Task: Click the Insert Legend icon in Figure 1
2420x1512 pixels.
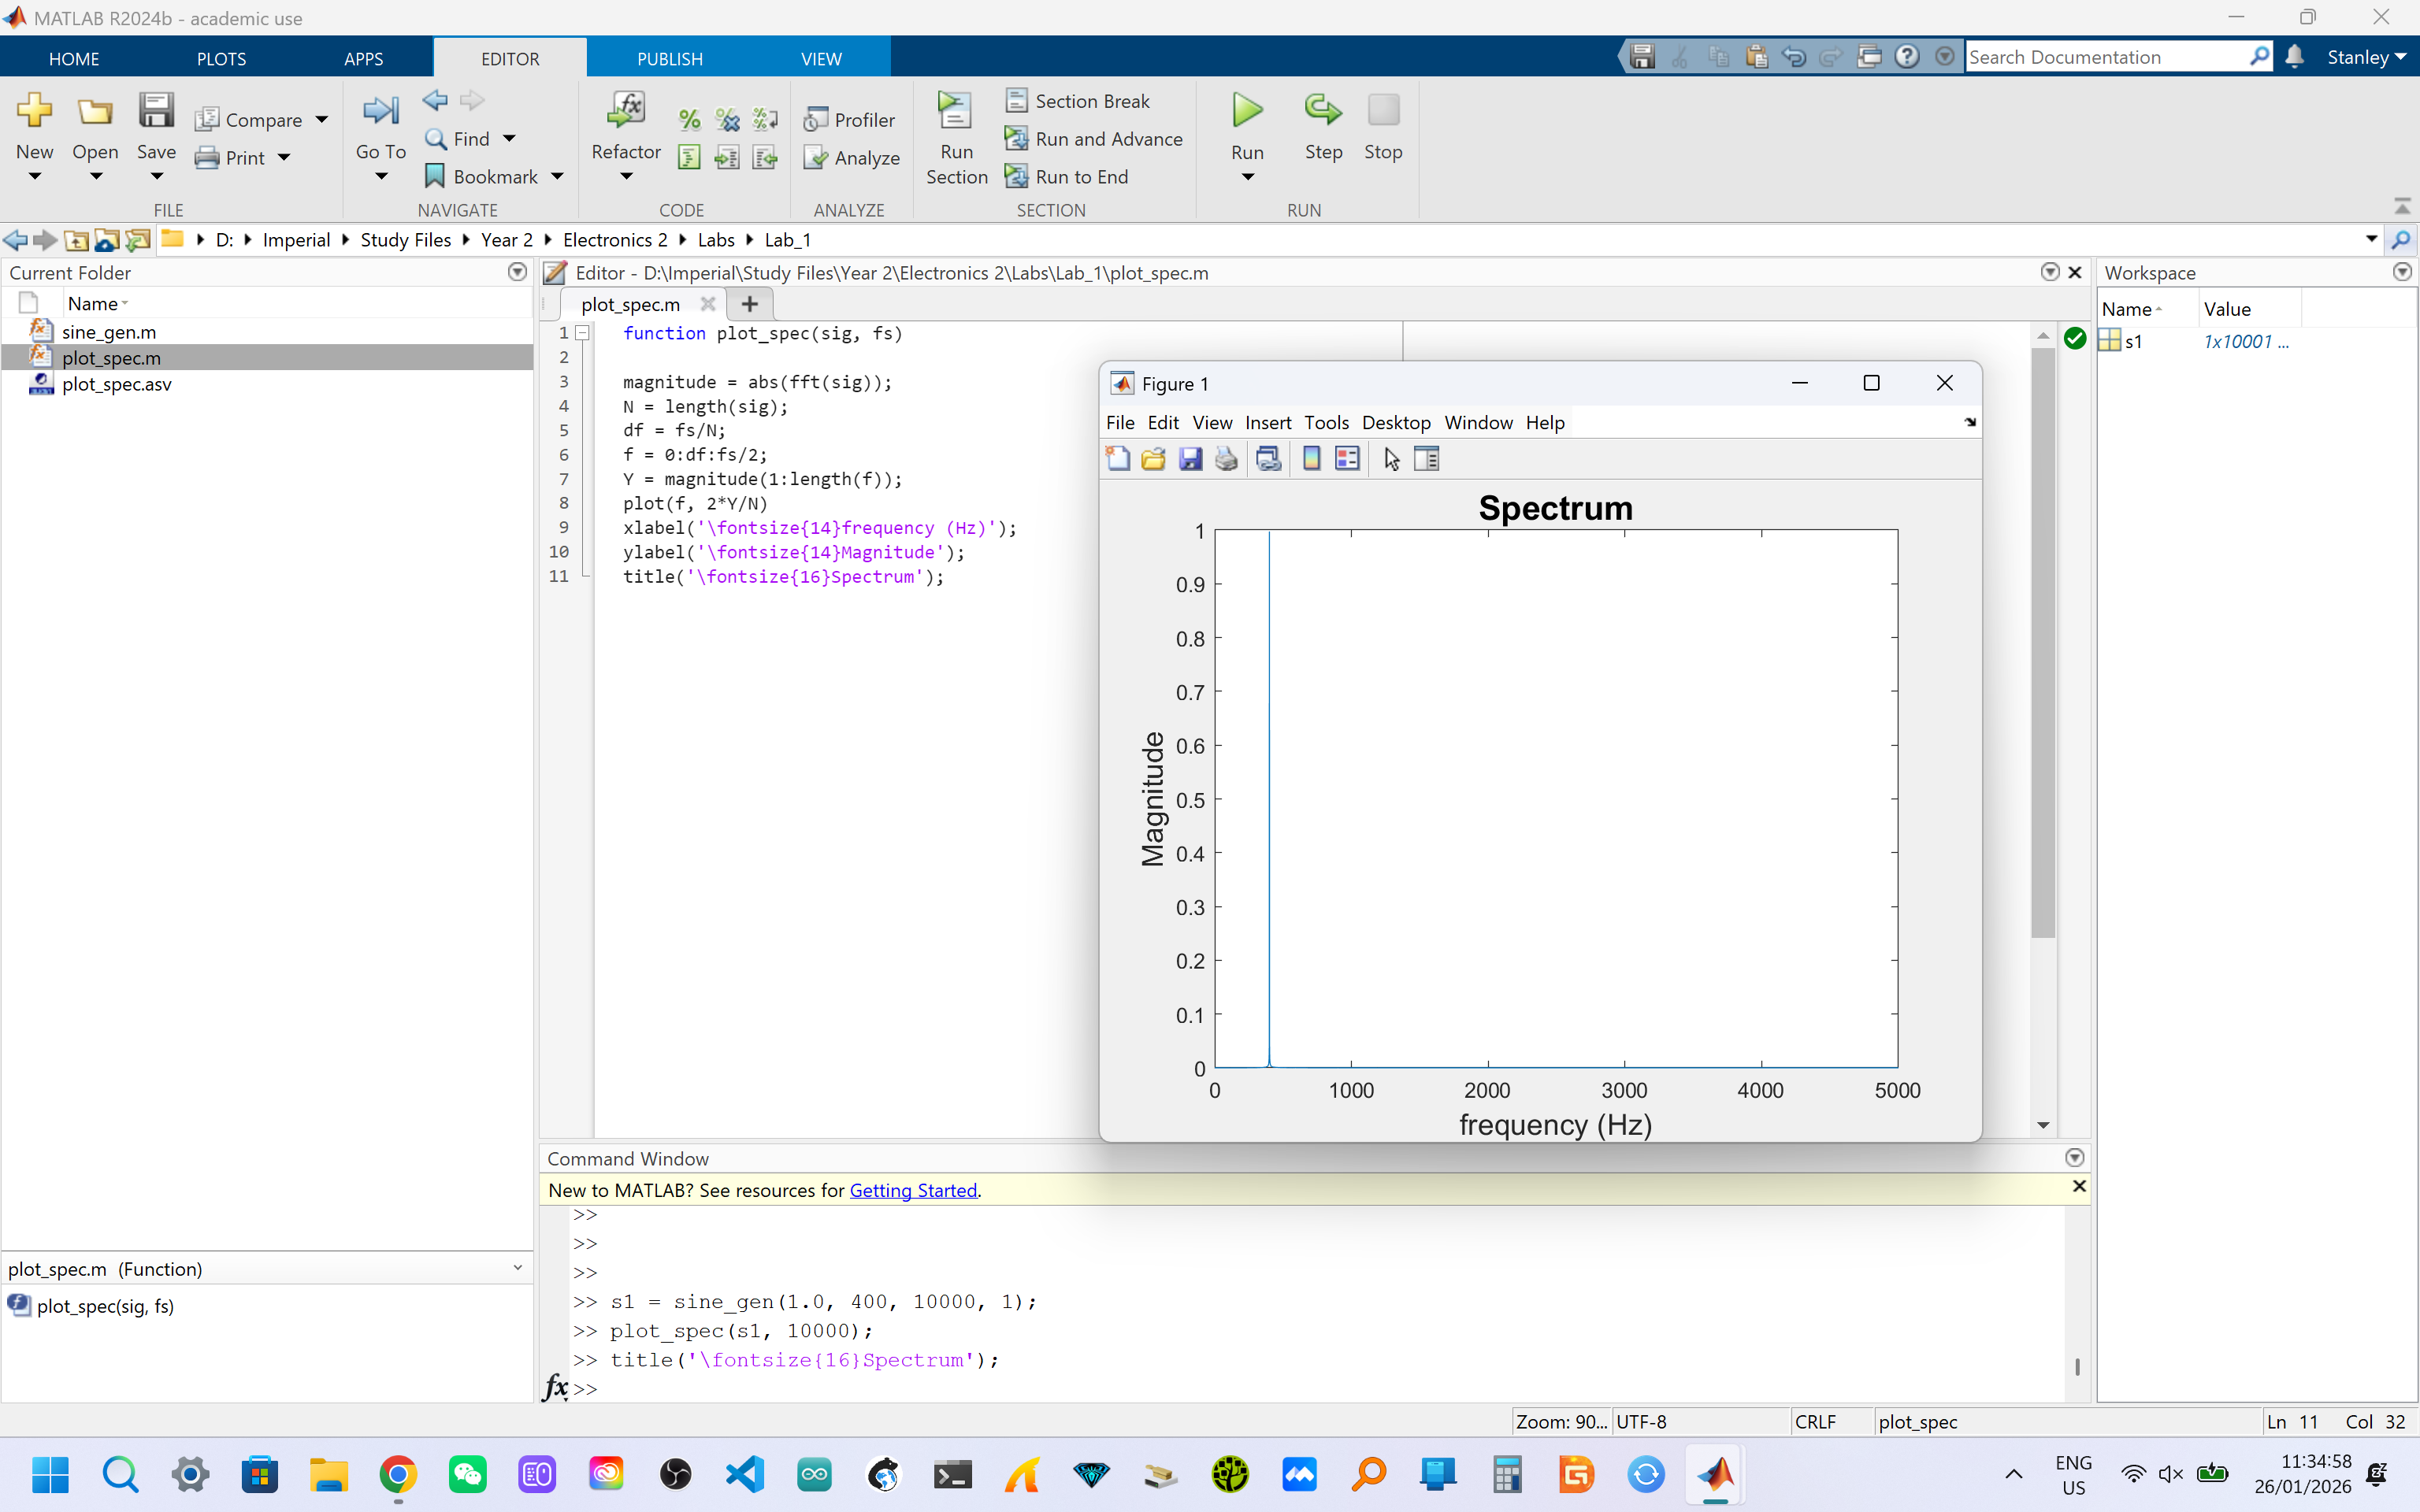Action: [1348, 459]
